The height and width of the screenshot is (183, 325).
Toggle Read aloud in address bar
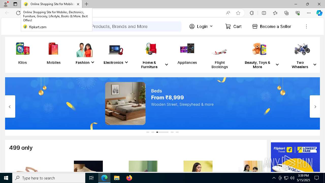pos(228,13)
